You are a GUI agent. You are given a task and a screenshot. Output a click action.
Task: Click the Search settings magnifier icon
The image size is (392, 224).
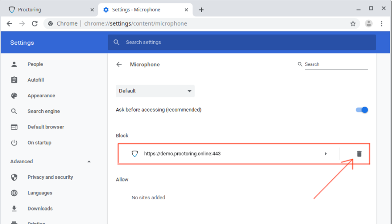pos(116,43)
